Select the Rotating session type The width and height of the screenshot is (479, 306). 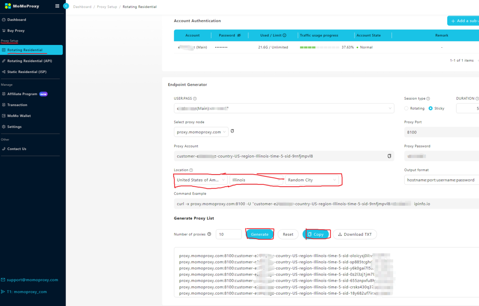pos(407,109)
